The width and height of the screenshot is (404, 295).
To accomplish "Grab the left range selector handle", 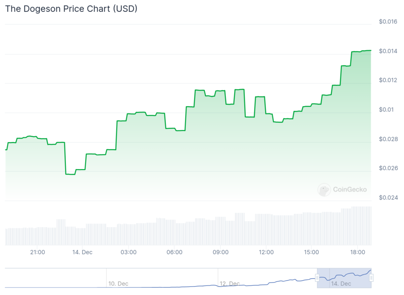I will click(x=317, y=278).
